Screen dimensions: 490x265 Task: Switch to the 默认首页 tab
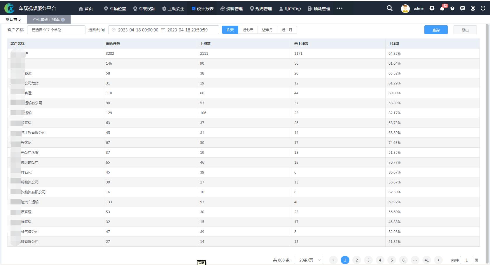point(13,20)
